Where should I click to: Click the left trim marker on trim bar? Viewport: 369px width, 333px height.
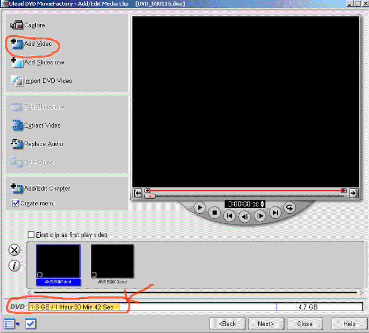(x=148, y=190)
